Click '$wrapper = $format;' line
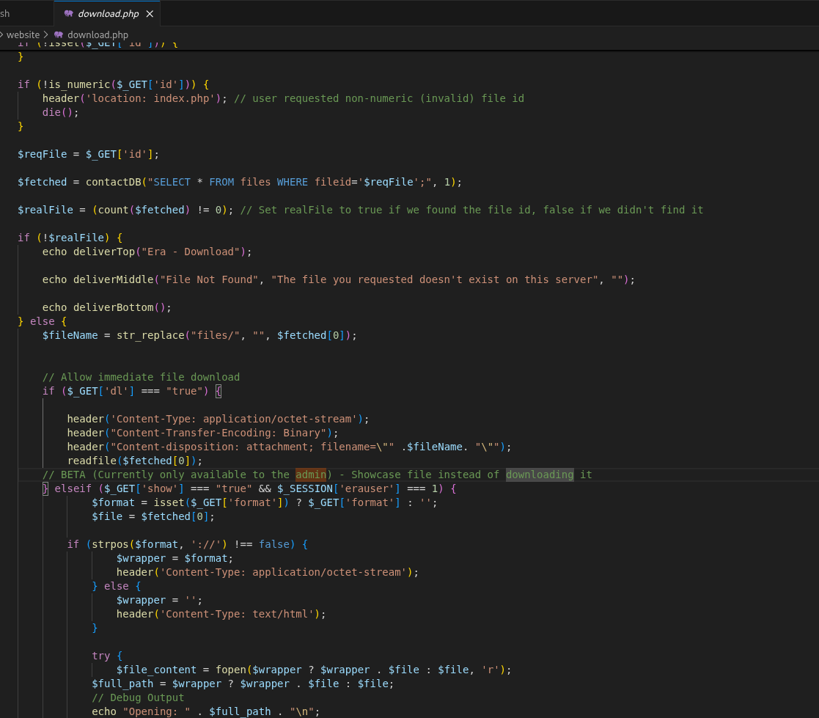 175,558
